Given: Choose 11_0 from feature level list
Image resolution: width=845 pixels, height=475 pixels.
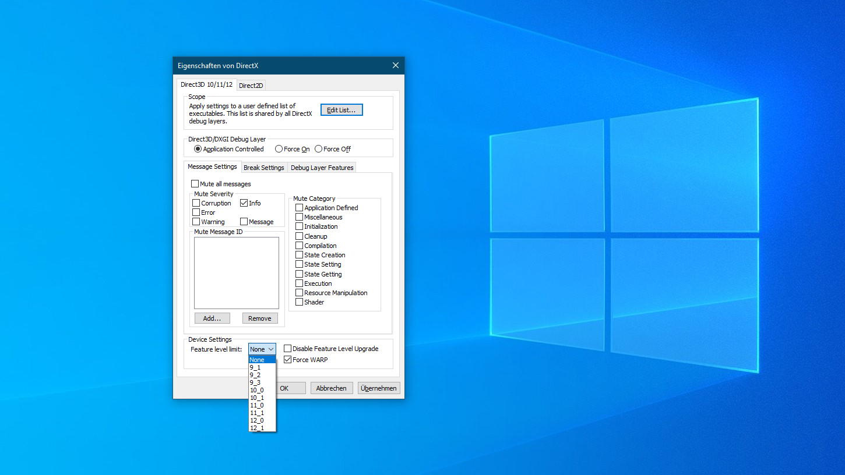Looking at the screenshot, I should tap(257, 405).
